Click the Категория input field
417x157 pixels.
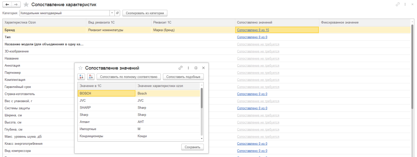(x=65, y=13)
